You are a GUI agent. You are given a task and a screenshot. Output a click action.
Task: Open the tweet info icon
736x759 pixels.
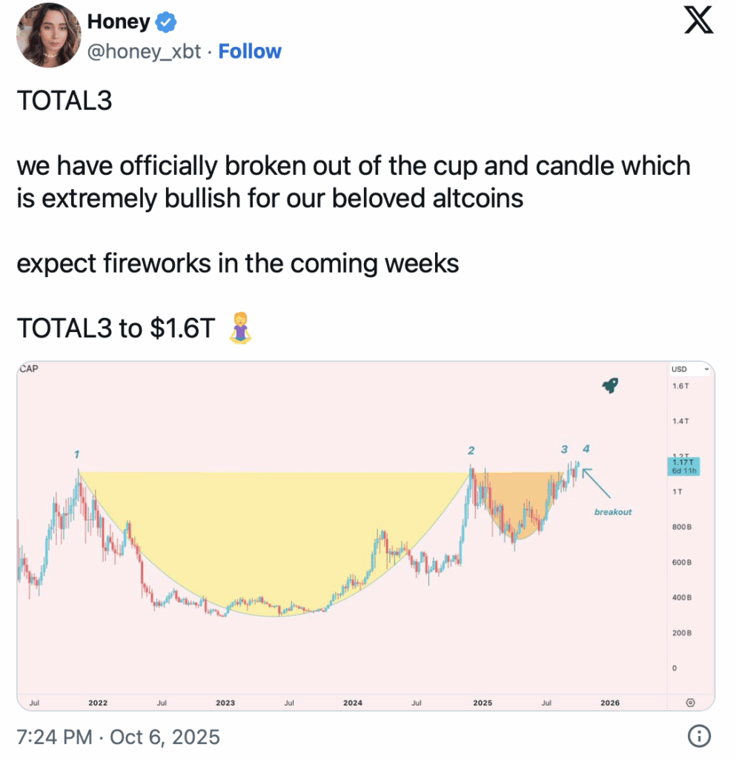tap(699, 736)
